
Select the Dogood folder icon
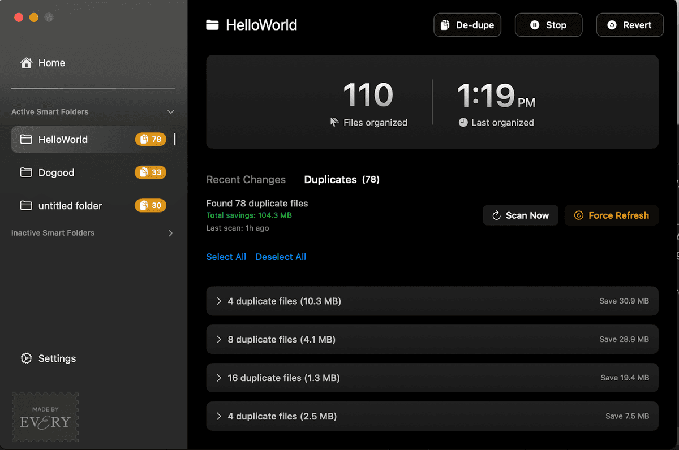[26, 172]
